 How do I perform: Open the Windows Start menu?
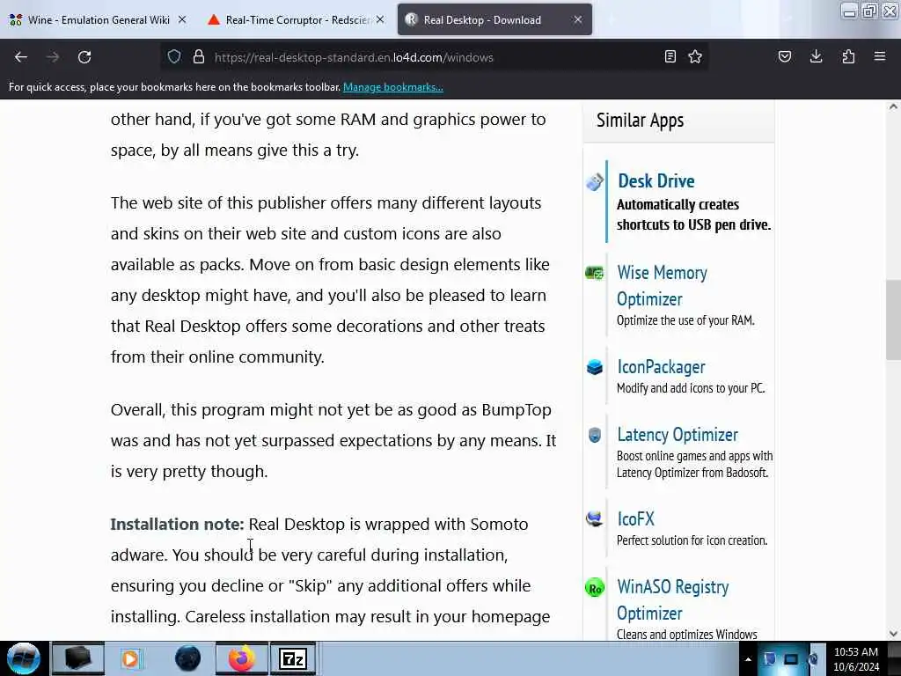point(24,658)
